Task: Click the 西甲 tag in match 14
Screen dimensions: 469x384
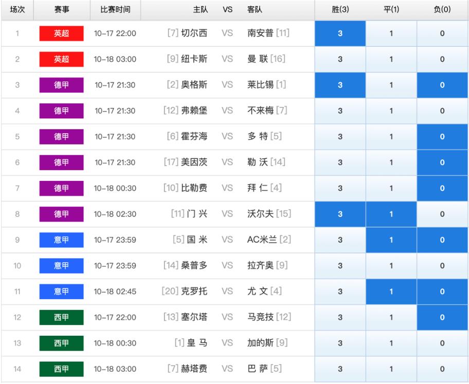Action: click(x=61, y=369)
